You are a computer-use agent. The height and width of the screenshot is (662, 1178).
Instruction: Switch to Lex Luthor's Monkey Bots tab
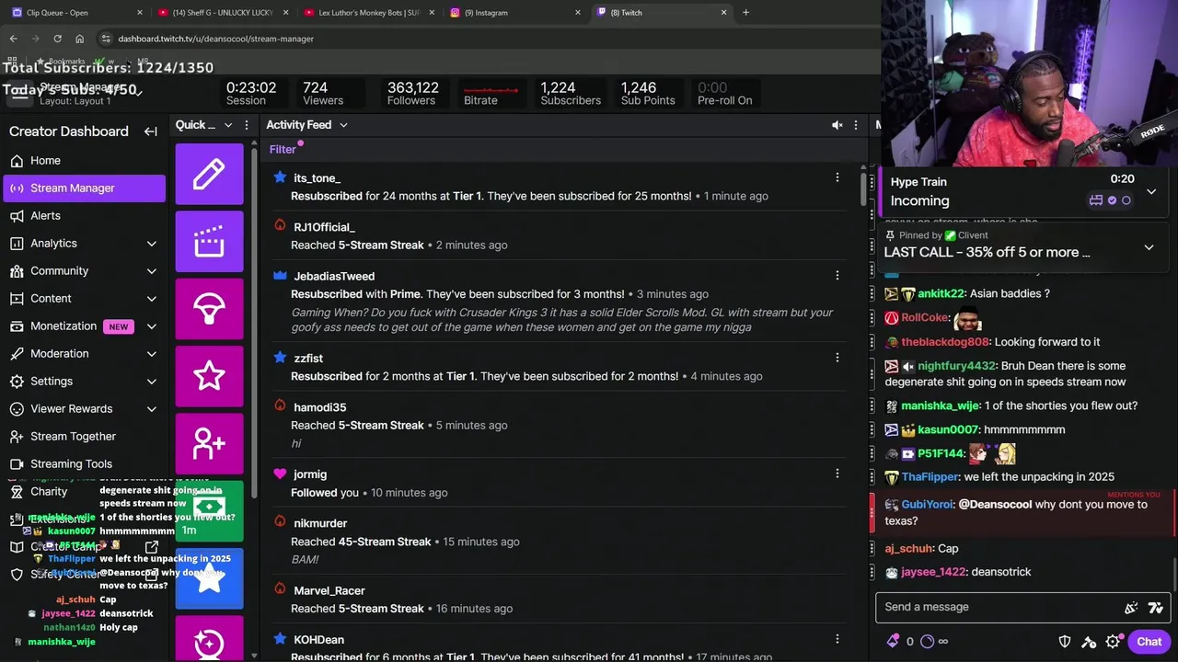pyautogui.click(x=368, y=13)
